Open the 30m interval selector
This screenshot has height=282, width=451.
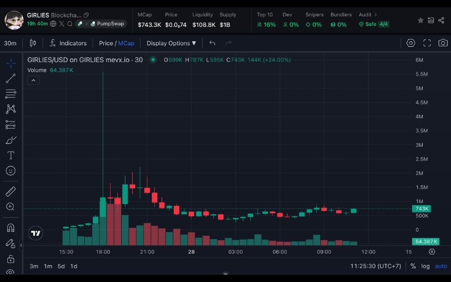[x=10, y=43]
